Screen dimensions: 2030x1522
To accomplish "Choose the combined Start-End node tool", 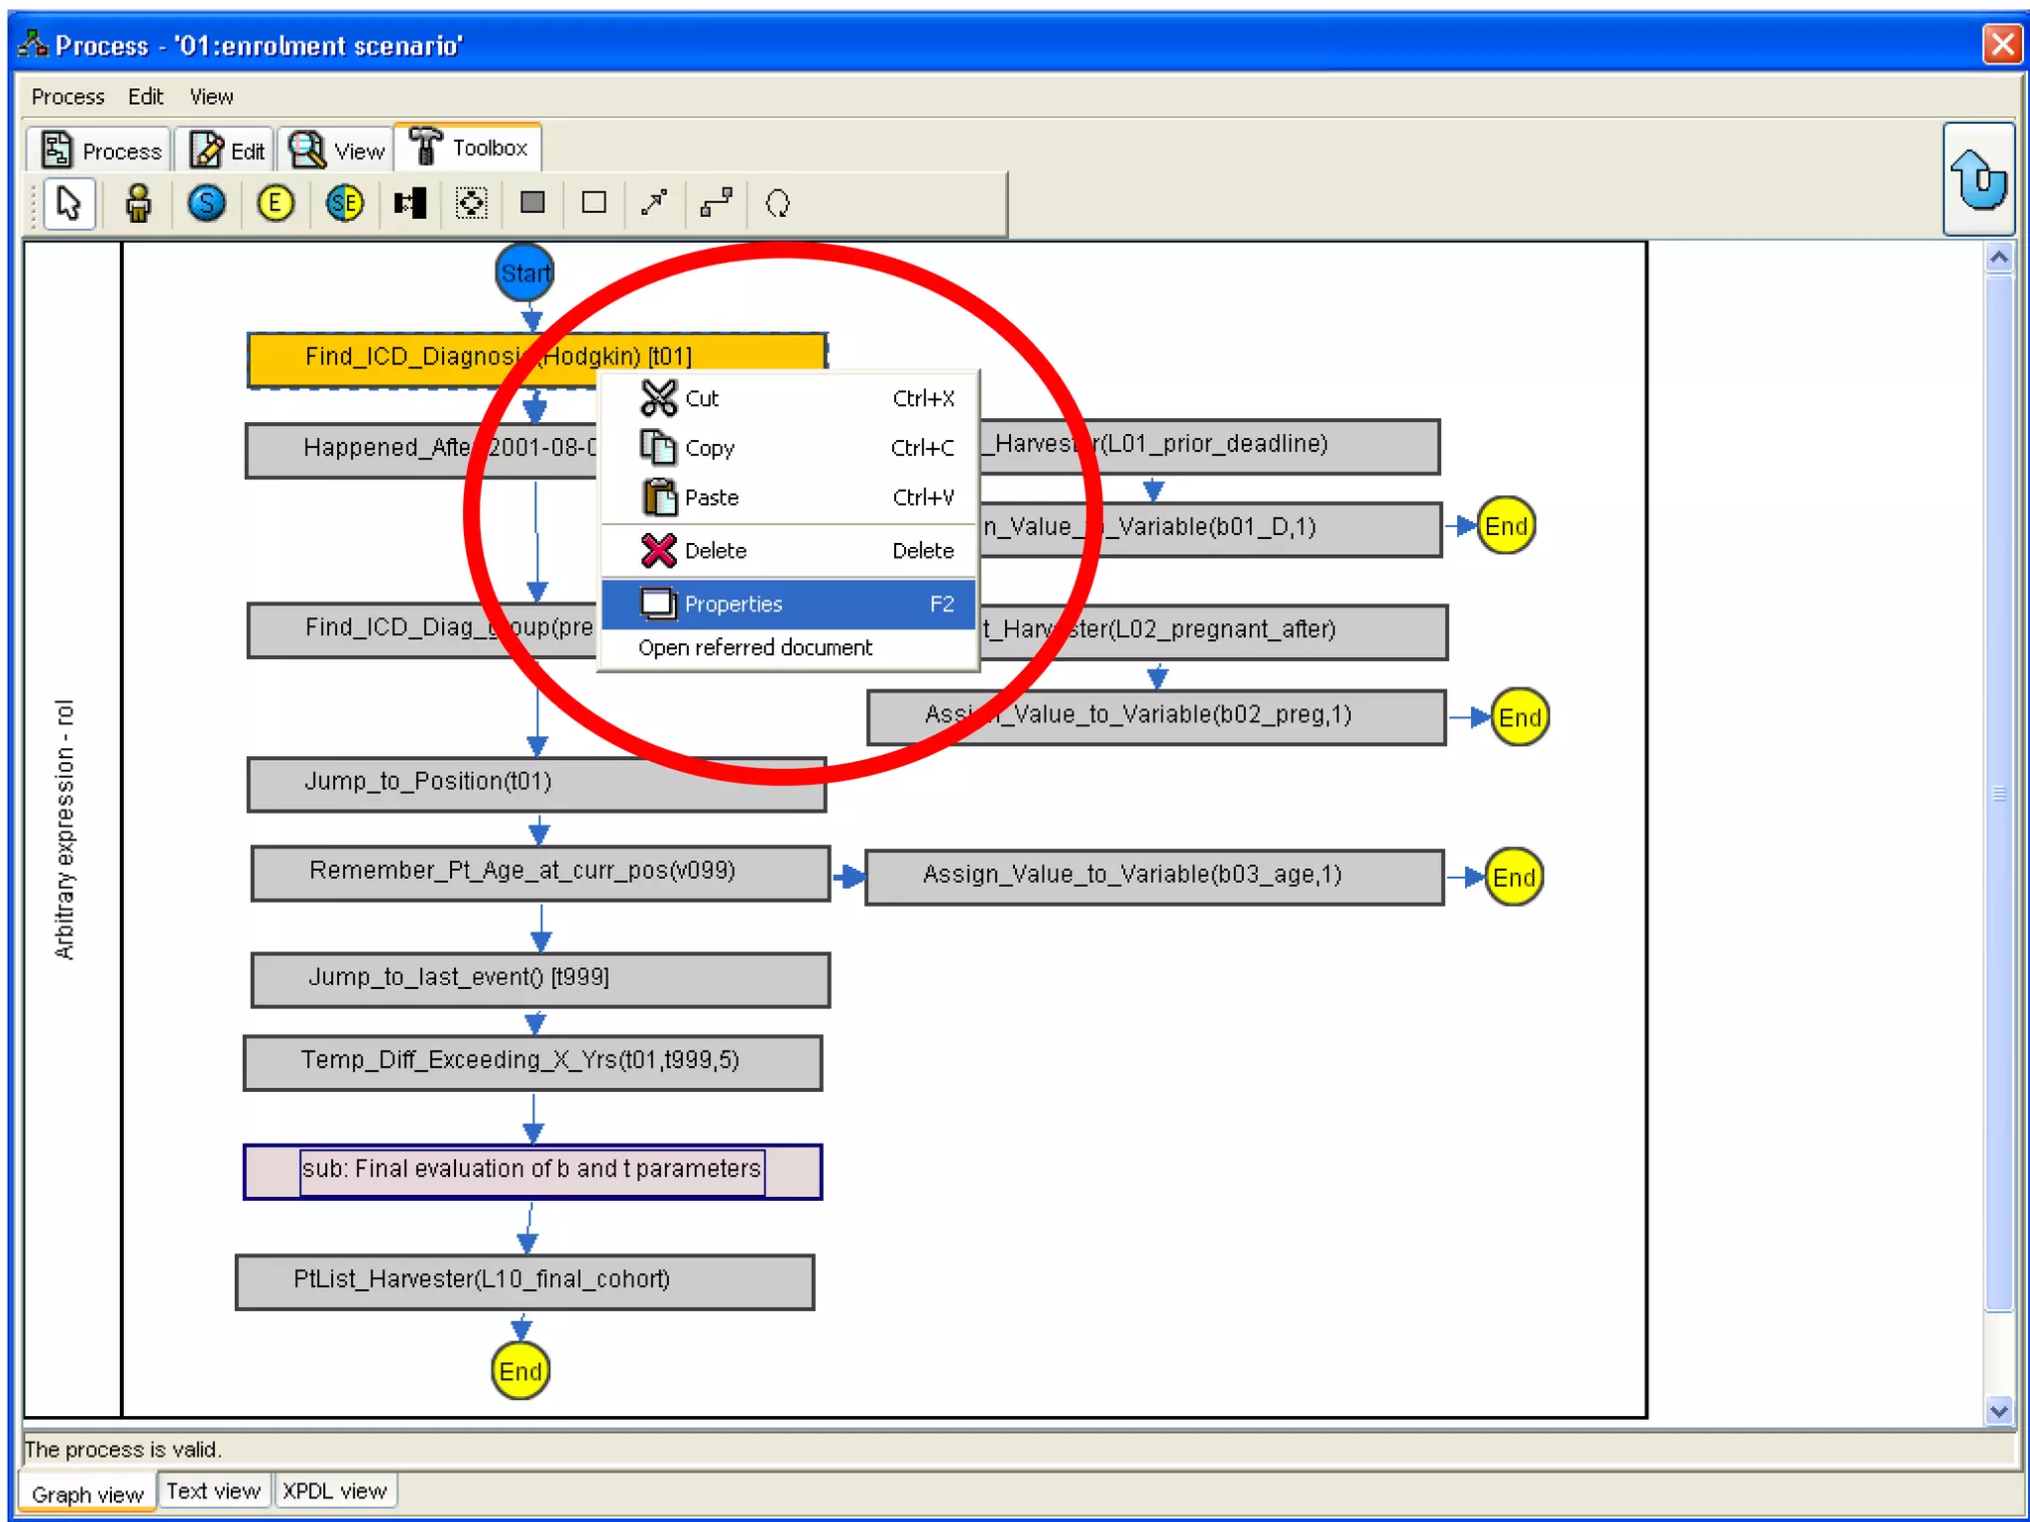I will pyautogui.click(x=344, y=204).
